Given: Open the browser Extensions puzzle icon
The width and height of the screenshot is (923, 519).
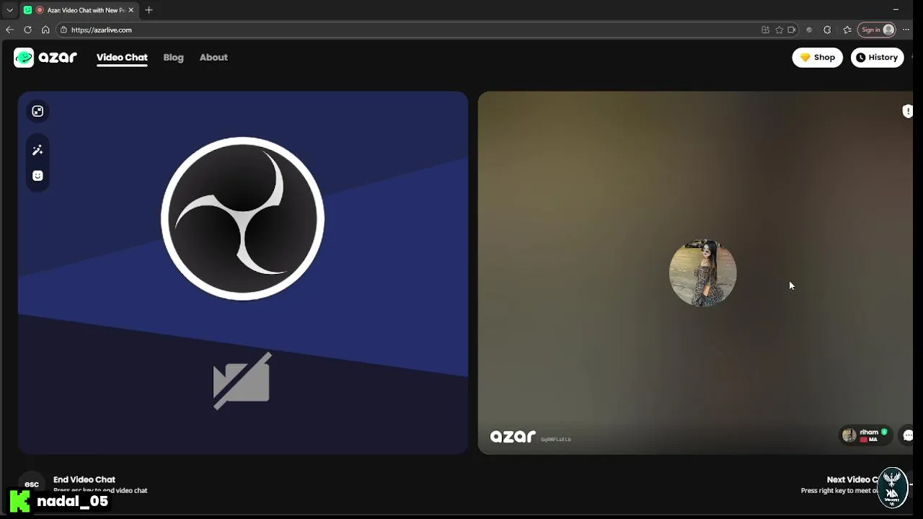Looking at the screenshot, I should [827, 30].
